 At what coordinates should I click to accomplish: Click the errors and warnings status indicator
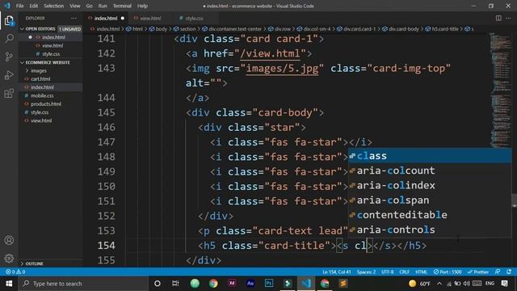pyautogui.click(x=15, y=272)
